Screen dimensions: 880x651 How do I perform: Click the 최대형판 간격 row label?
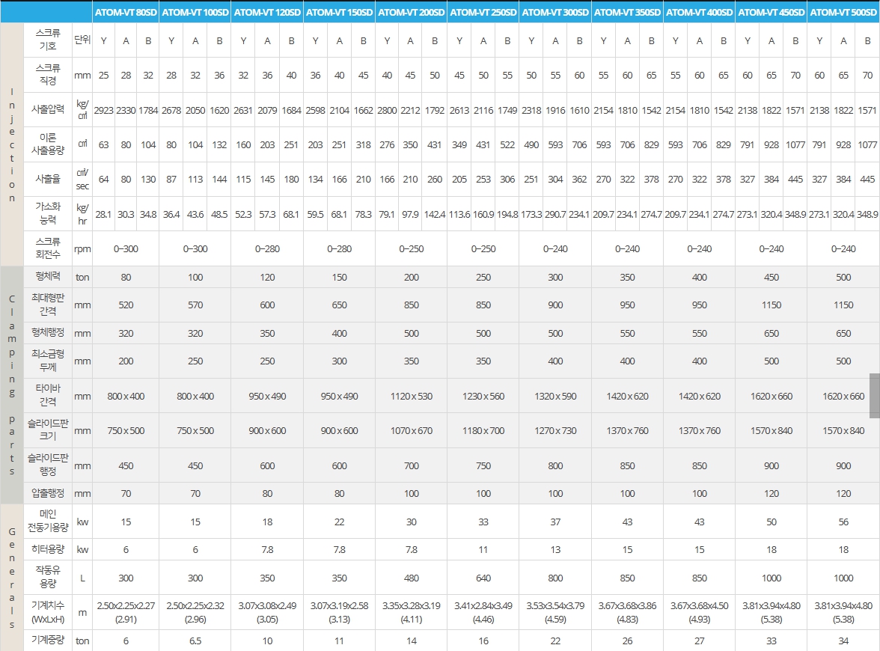pos(48,304)
